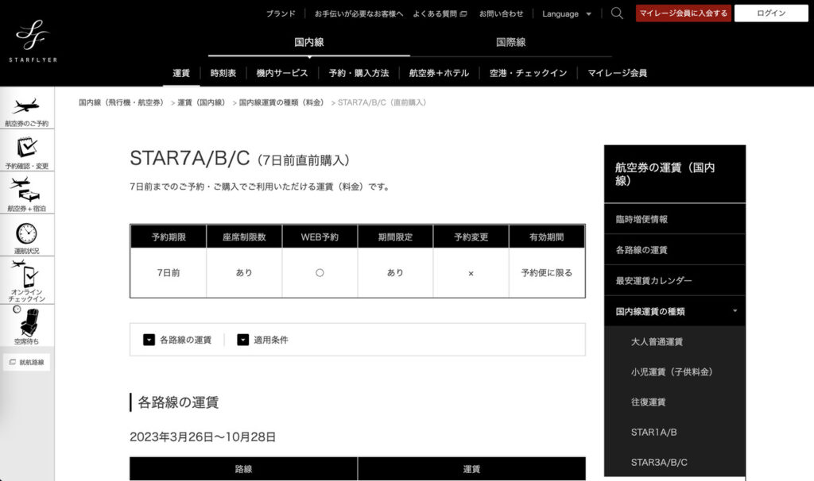814x481 pixels.
Task: Jump to 適用条件 anchor link
Action: (271, 340)
